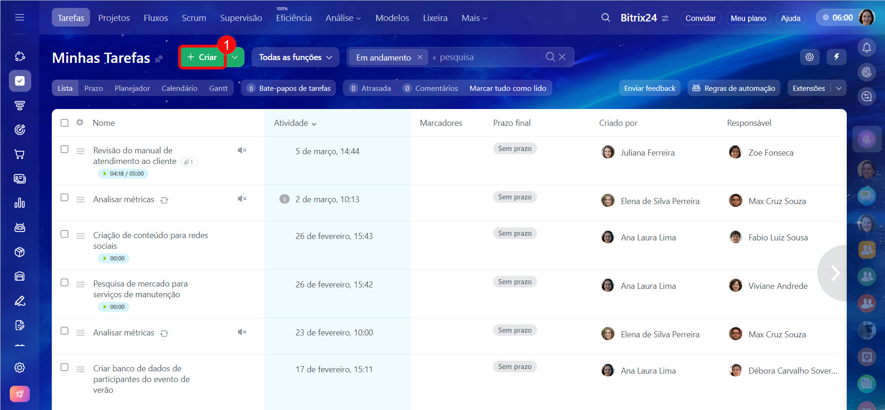Check the box for Revisão do manual task

pyautogui.click(x=64, y=149)
